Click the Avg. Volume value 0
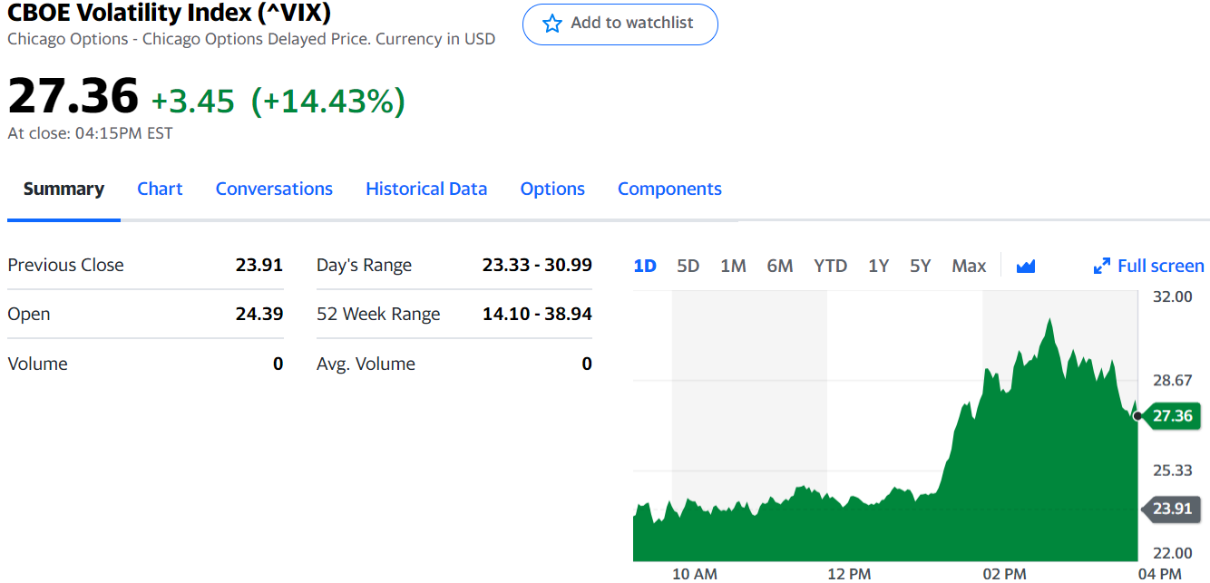This screenshot has width=1210, height=583. (x=587, y=364)
